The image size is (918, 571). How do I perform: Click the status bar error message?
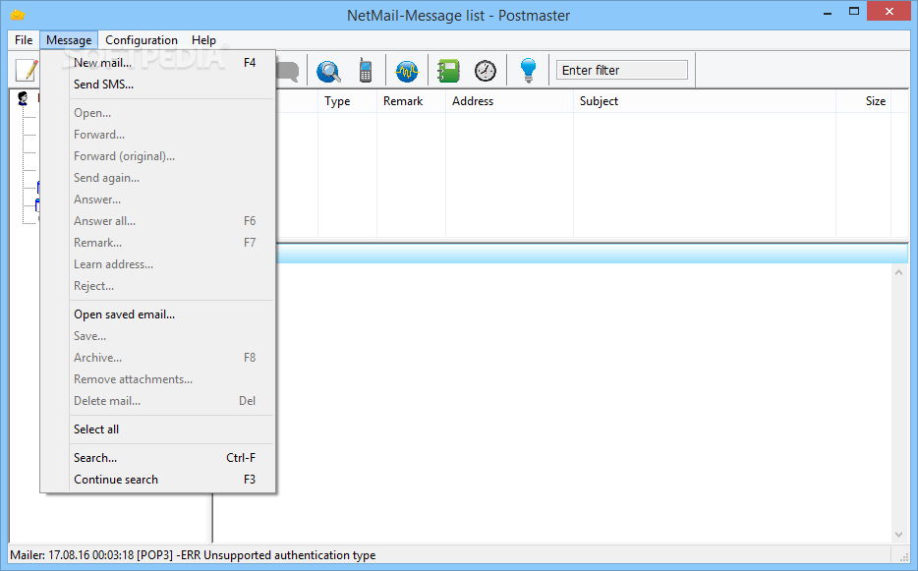tap(193, 555)
